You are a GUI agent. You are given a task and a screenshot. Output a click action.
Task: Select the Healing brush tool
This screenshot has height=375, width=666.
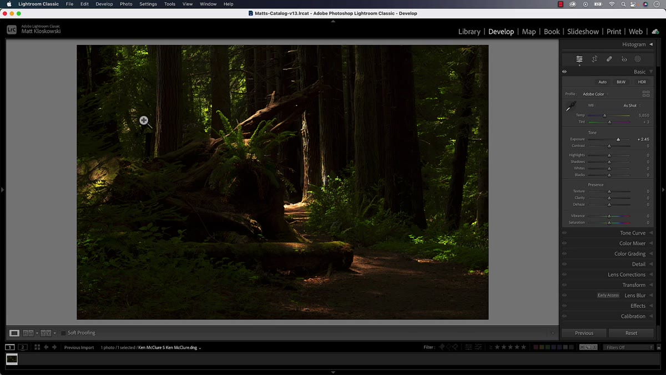(609, 59)
